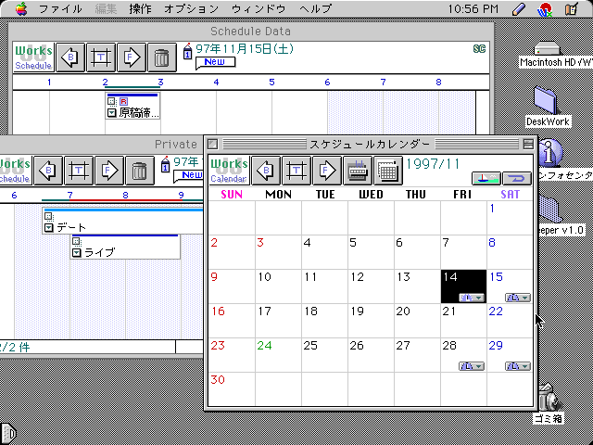The height and width of the screenshot is (445, 593).
Task: Click hour 8 in the Private window timeline
Action: click(126, 196)
